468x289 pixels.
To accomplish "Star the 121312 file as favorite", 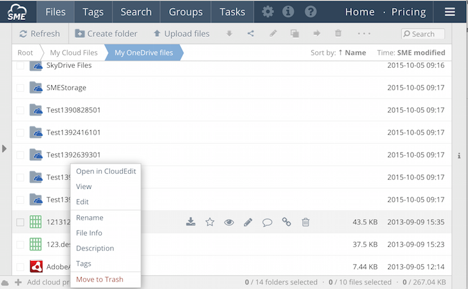I will pos(210,222).
